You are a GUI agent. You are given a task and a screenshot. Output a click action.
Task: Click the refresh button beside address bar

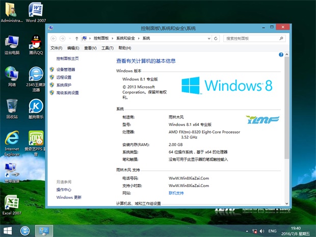pyautogui.click(x=216, y=38)
